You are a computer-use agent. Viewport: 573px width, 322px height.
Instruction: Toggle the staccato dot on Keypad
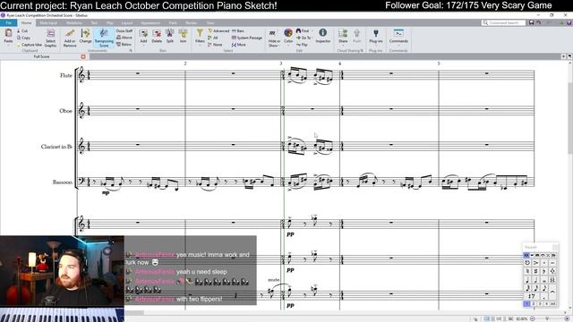pos(544,263)
